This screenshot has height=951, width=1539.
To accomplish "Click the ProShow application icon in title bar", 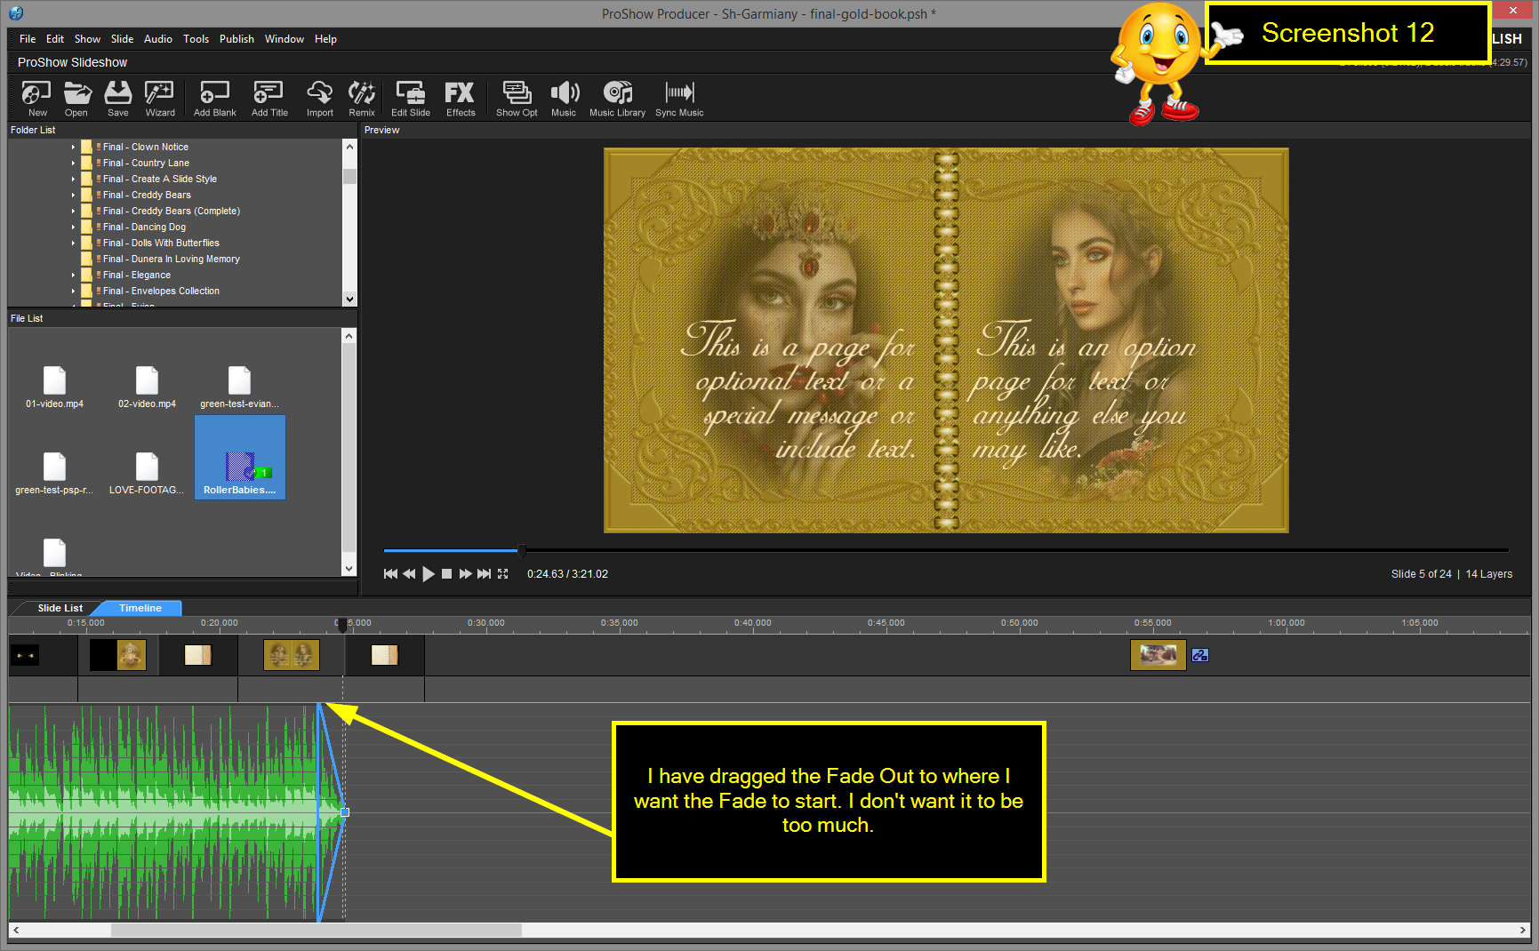I will tap(16, 13).
